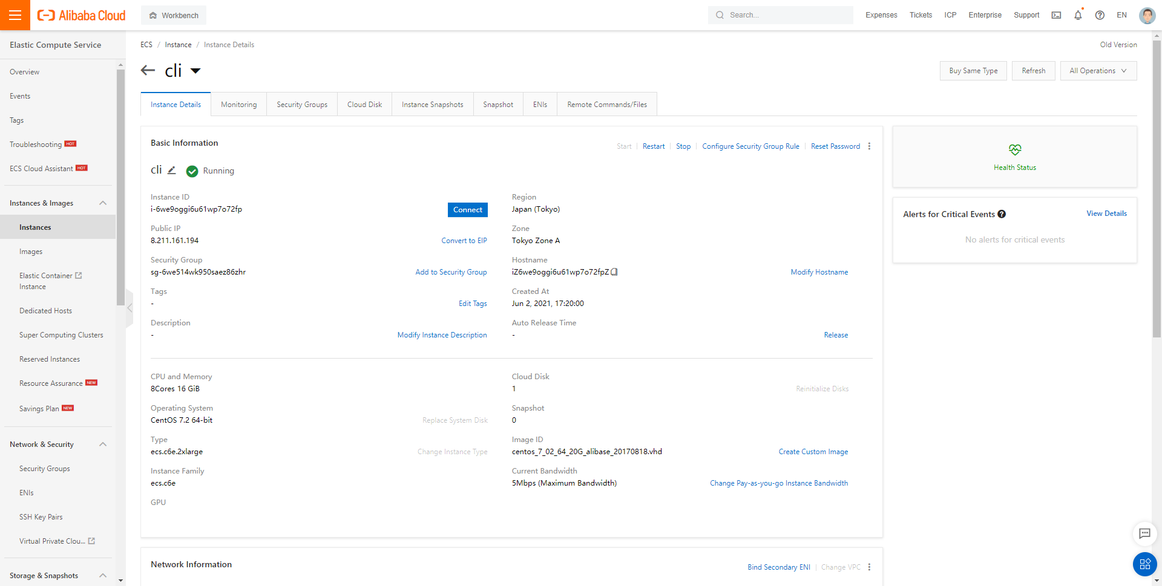
Task: Collapse Instances & Images section
Action: pyautogui.click(x=103, y=203)
